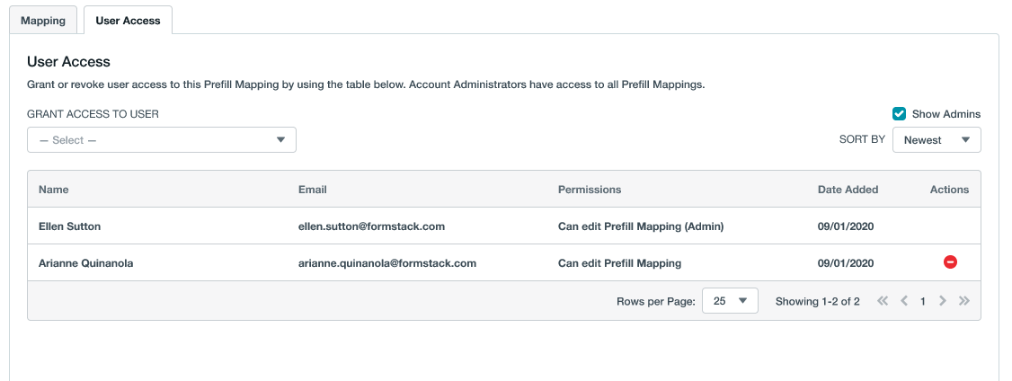Click ellen.sutton@formstack.com email
1012x381 pixels.
pos(371,226)
